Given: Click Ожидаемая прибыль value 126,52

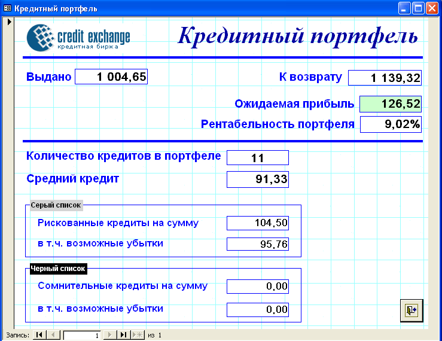Looking at the screenshot, I should 391,103.
